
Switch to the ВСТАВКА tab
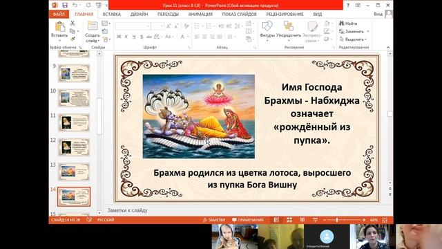pos(112,14)
